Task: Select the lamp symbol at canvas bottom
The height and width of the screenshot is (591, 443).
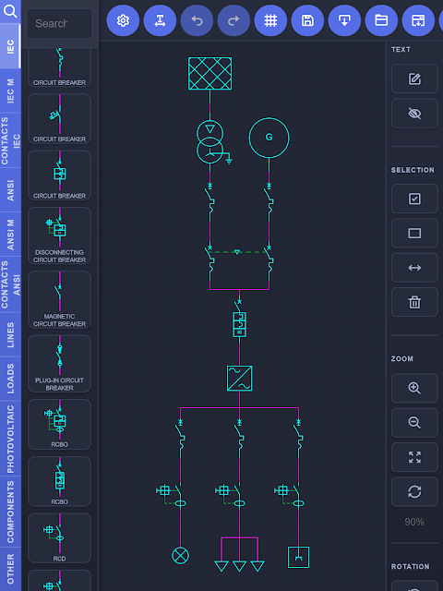Action: point(181,556)
